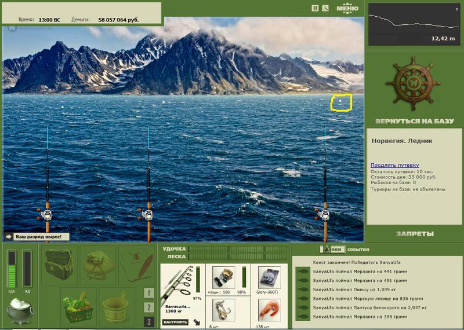Click the 'мощн.: 180' reel label
464x330 pixels.
[219, 292]
